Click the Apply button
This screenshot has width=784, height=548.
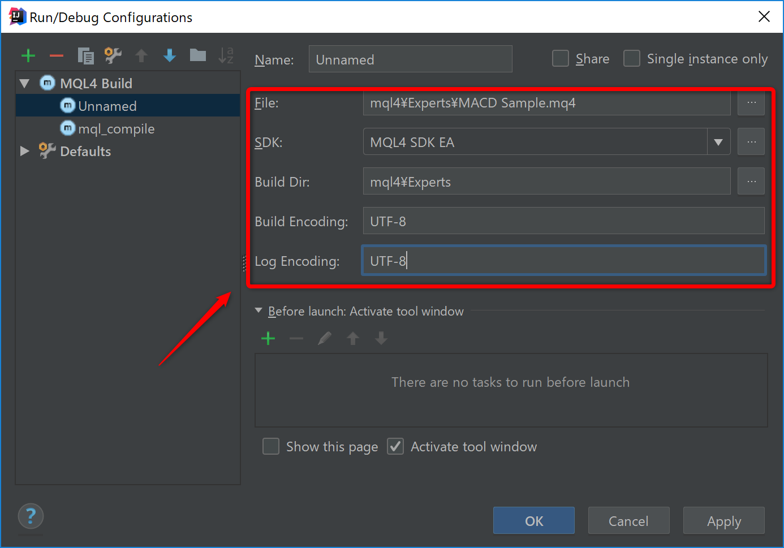point(723,521)
